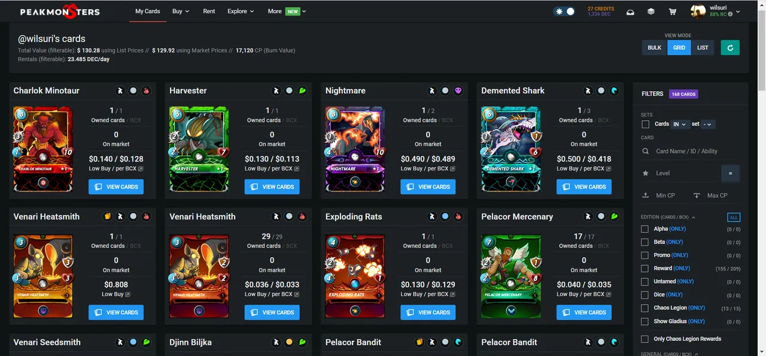This screenshot has height=356, width=766.
Task: Click the gold foil icon on the Venari Heatsmith card
Action: [x=108, y=217]
